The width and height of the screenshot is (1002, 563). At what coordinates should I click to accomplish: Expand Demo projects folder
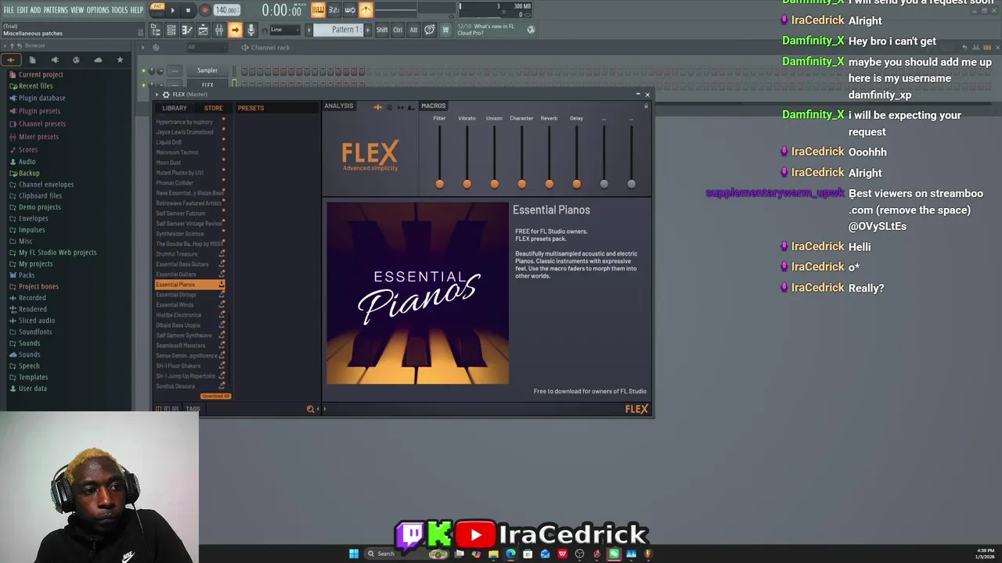click(x=39, y=207)
